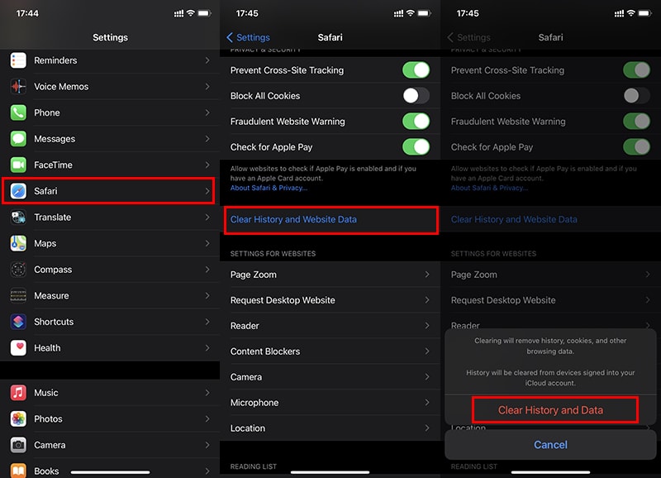Tap the Maps icon
661x478 pixels.
18,243
